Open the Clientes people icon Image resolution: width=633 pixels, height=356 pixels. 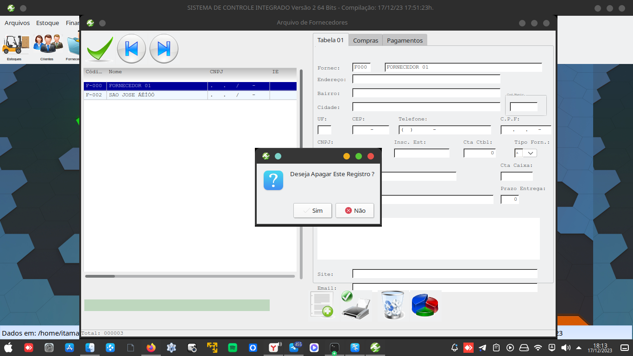pos(47,45)
